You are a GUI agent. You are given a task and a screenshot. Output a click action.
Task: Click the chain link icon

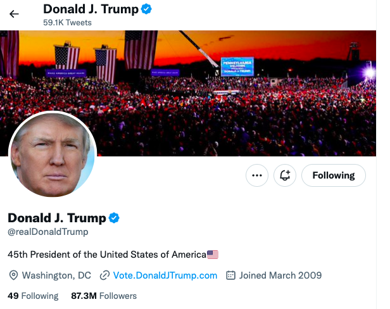click(104, 275)
